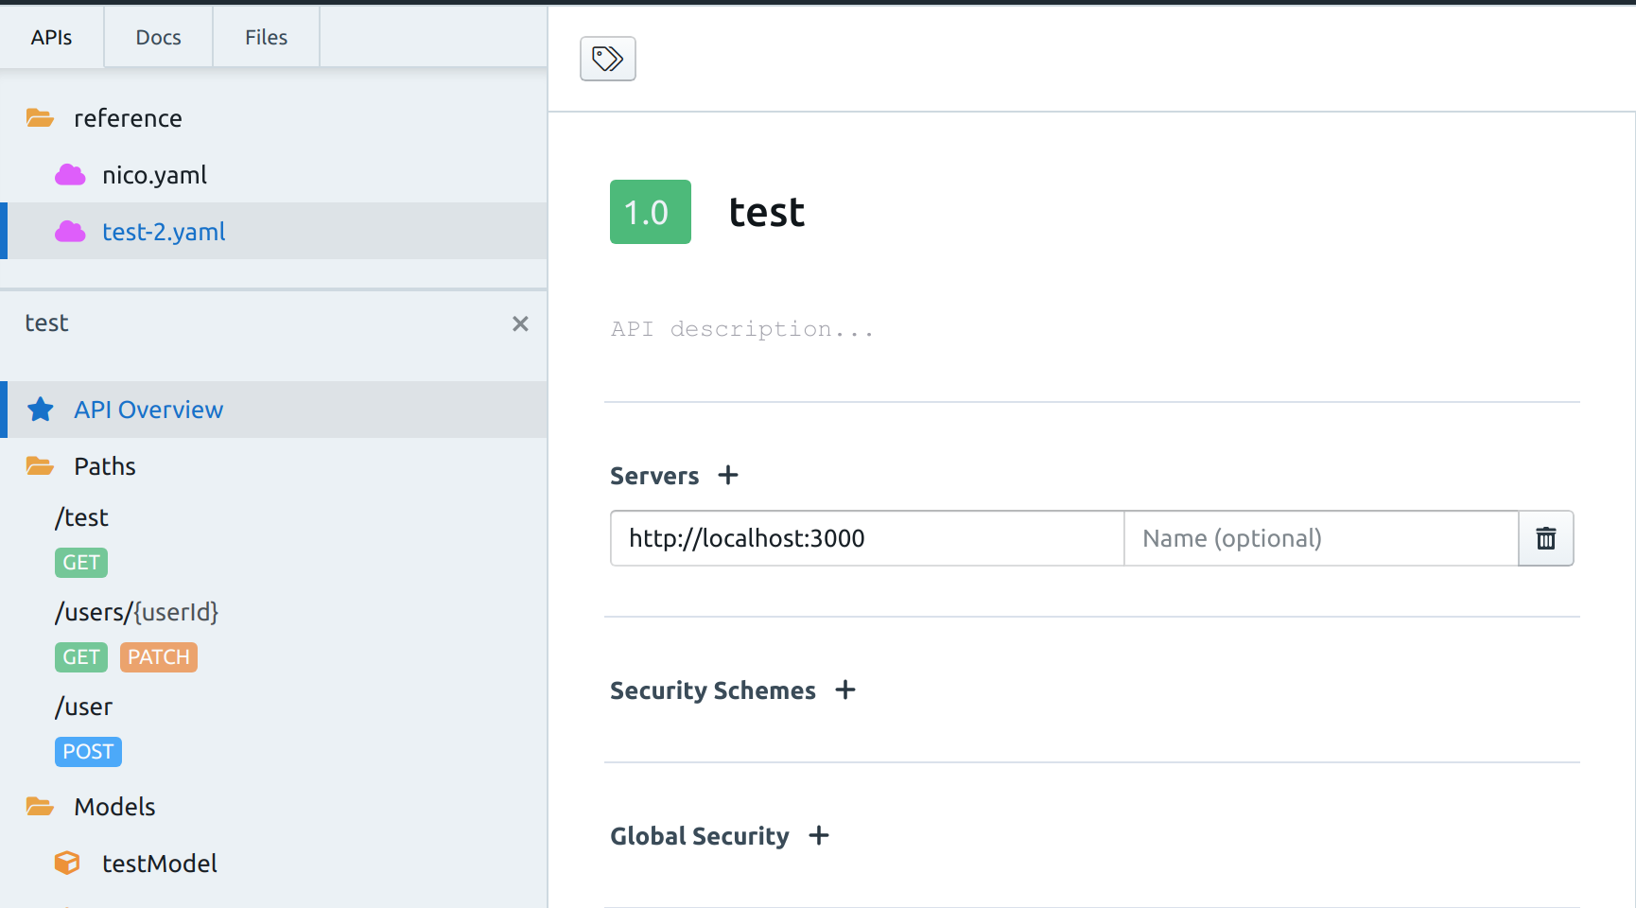Delete the localhost server using the trash icon
Viewport: 1636px width, 908px height.
tap(1545, 538)
